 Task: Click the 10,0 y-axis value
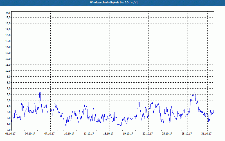[8, 71]
